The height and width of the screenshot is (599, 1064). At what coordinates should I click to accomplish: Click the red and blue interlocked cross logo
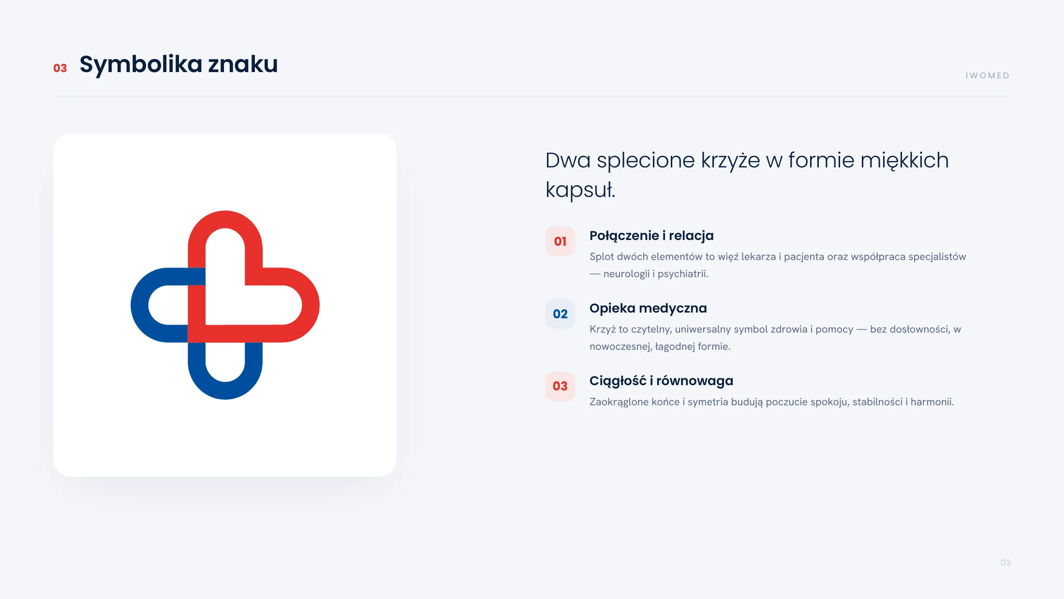(225, 305)
